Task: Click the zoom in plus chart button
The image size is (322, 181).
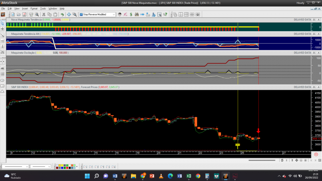Action: [306, 160]
